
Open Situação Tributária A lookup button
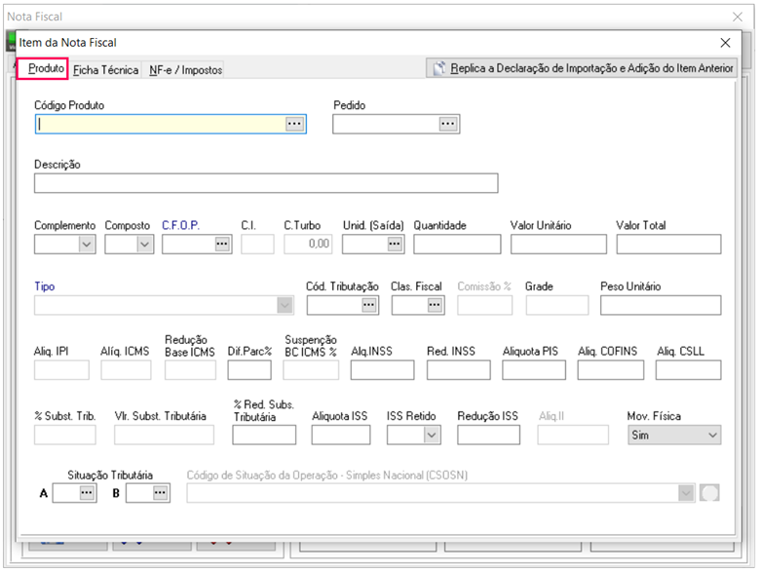(88, 493)
